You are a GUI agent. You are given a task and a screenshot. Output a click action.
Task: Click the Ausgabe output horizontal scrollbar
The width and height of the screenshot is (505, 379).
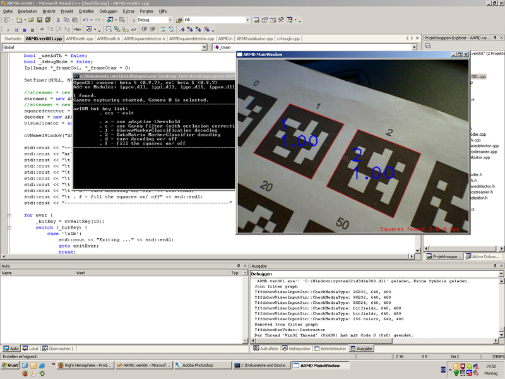coord(376,340)
